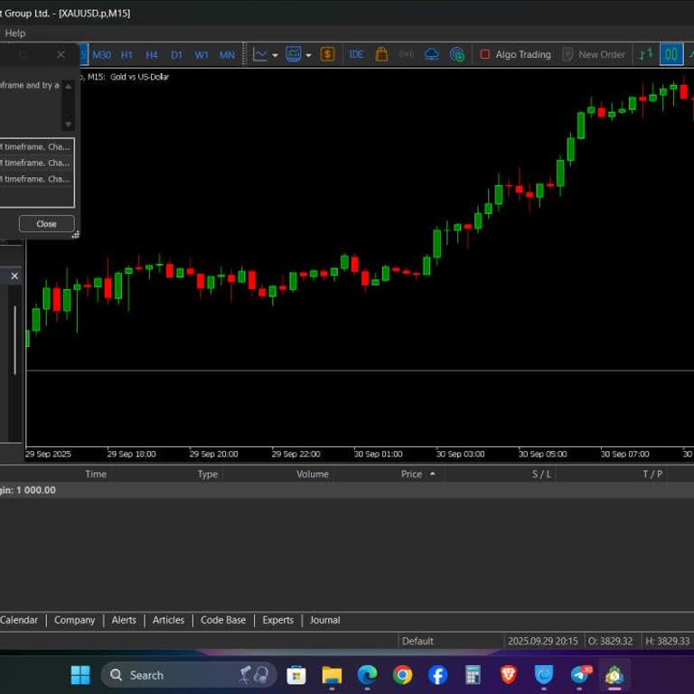The width and height of the screenshot is (694, 694).
Task: Switch chart to M30 timeframe
Action: point(101,54)
